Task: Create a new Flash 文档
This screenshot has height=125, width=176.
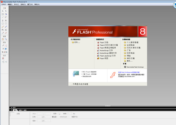Action: coord(104,42)
